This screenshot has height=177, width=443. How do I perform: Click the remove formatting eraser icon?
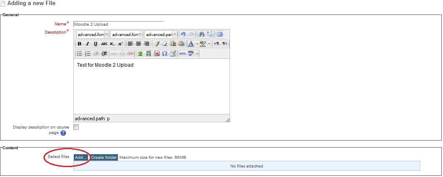point(165,44)
